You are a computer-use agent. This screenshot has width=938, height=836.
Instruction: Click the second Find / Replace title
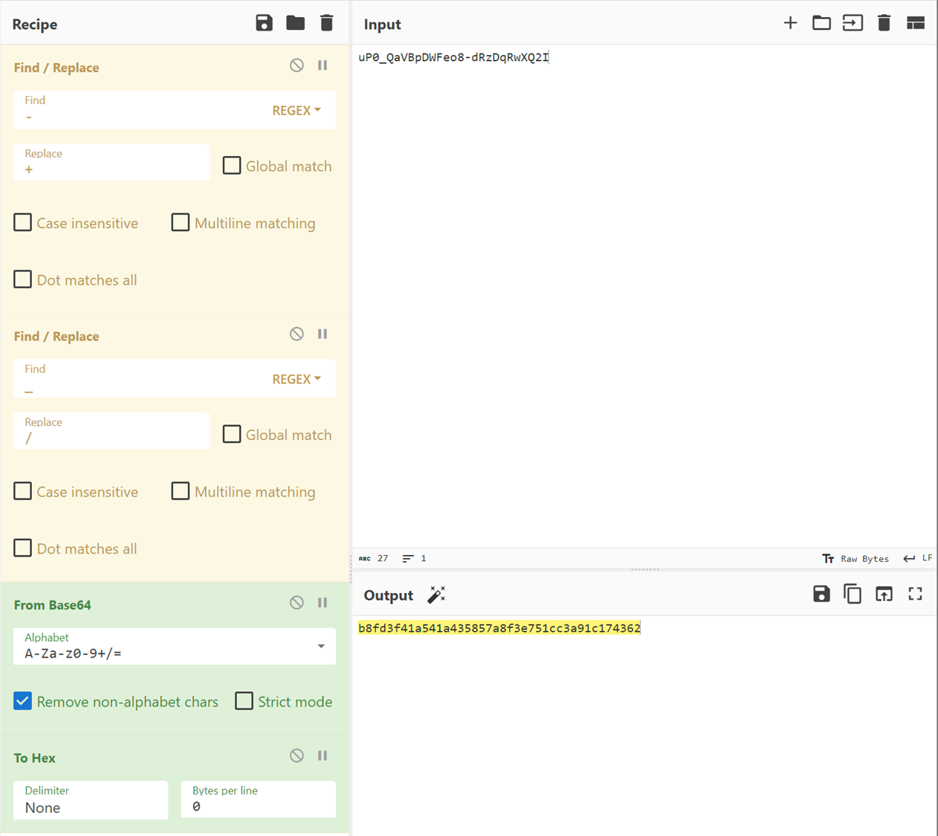click(x=56, y=337)
